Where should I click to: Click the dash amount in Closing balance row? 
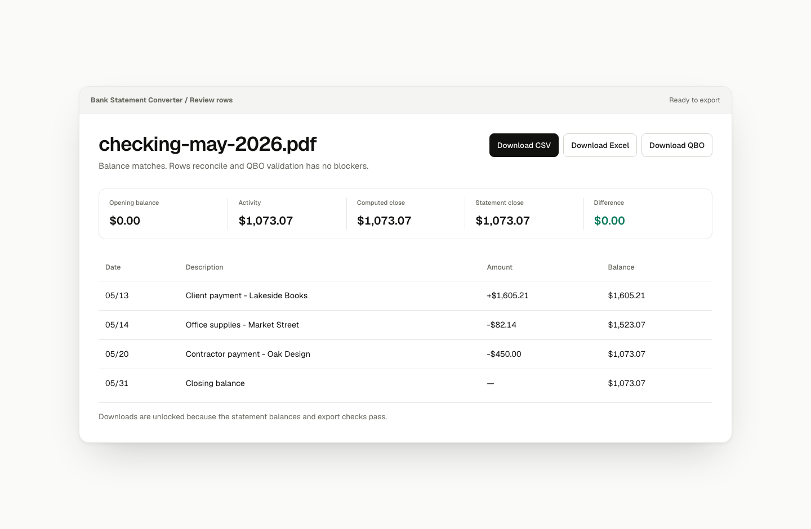(491, 383)
